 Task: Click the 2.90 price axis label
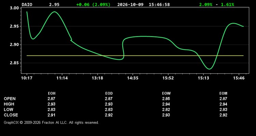[15, 45]
